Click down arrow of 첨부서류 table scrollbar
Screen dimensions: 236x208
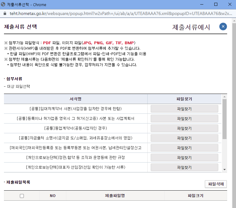tap(224, 170)
